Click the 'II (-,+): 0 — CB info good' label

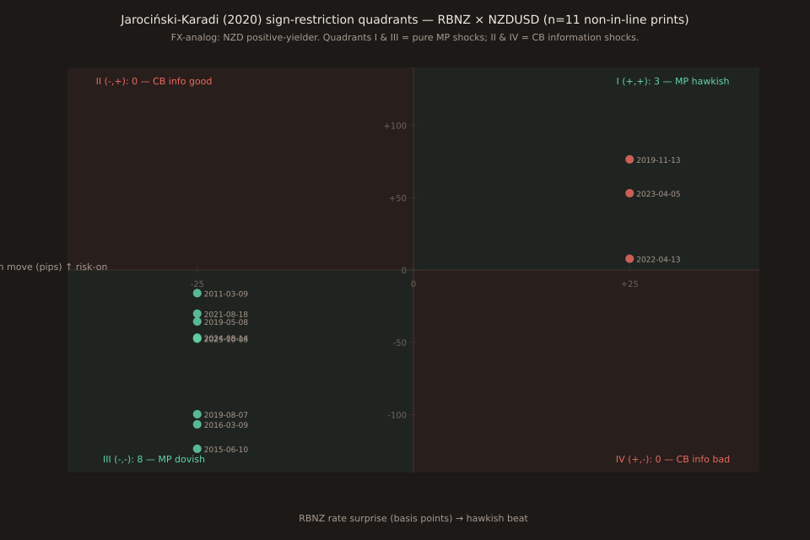[x=154, y=81]
